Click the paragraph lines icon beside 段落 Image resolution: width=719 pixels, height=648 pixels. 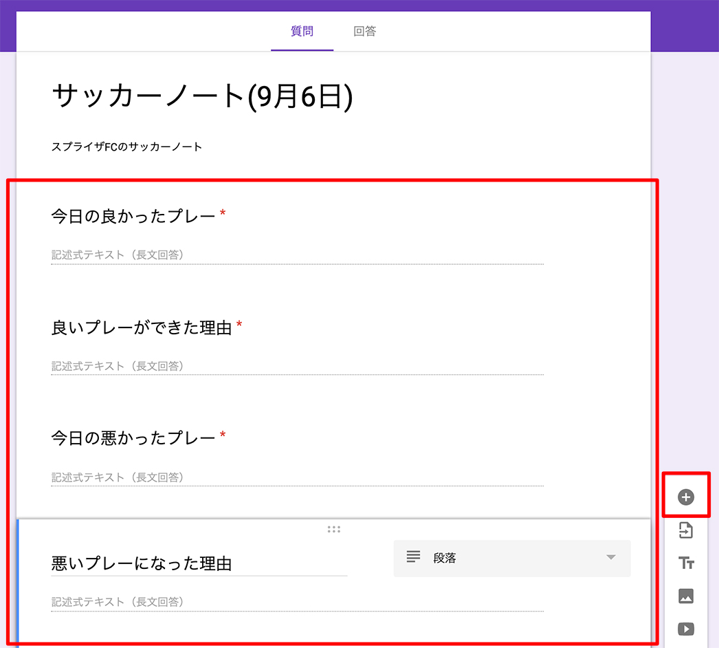(413, 557)
